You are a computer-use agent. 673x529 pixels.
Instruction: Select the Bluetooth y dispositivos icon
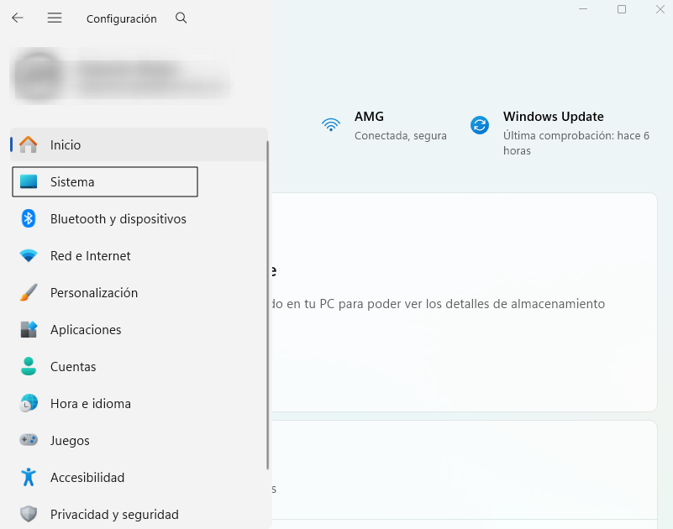(x=26, y=218)
